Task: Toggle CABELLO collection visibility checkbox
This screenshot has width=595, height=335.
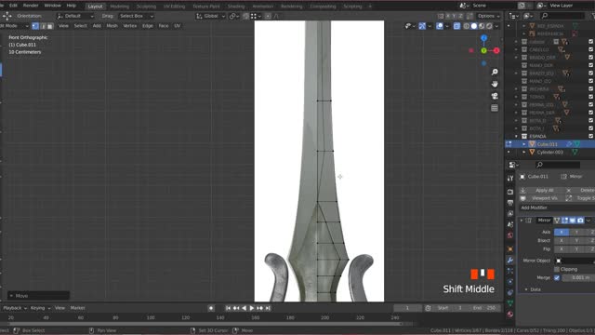Action: point(591,49)
